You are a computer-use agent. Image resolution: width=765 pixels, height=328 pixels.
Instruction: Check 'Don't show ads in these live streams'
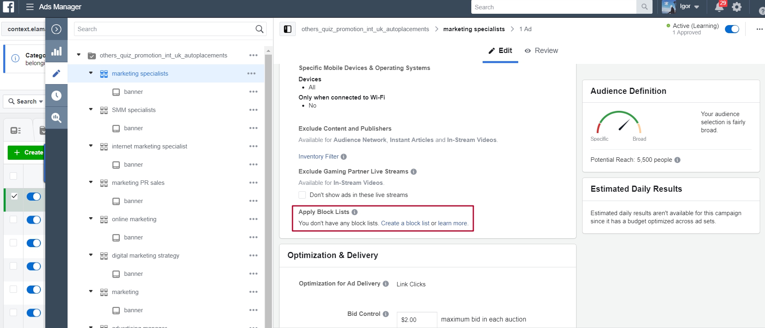(302, 195)
